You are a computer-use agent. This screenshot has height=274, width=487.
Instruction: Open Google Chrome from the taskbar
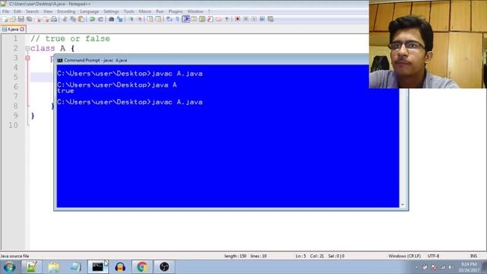[142, 267]
